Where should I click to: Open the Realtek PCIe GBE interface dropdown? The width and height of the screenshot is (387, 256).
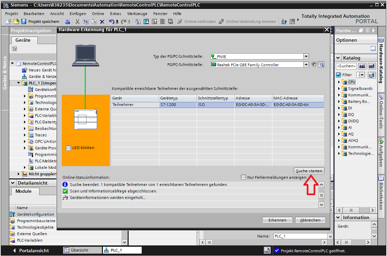(x=306, y=65)
